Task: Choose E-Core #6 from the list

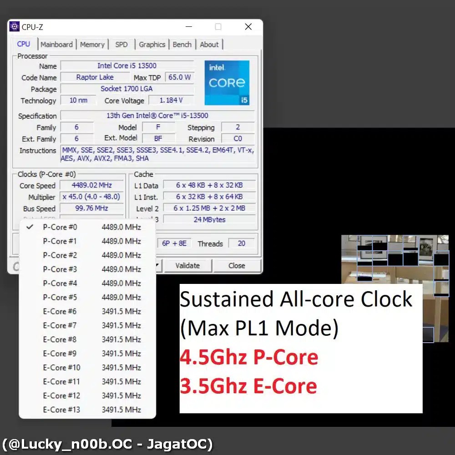Action: tap(87, 311)
